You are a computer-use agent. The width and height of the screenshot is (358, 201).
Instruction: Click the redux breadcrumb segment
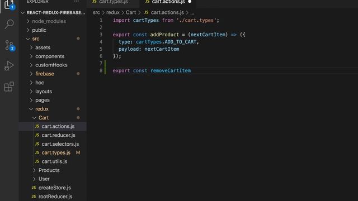113,12
